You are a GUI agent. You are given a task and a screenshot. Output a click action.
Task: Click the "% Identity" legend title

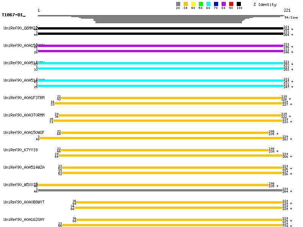tap(265, 5)
